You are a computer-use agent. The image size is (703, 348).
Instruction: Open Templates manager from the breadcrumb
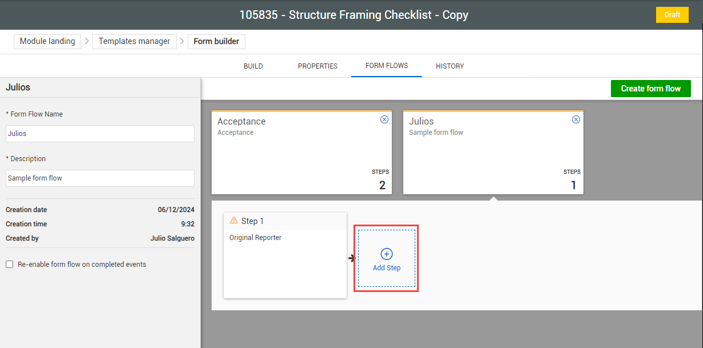tap(134, 41)
